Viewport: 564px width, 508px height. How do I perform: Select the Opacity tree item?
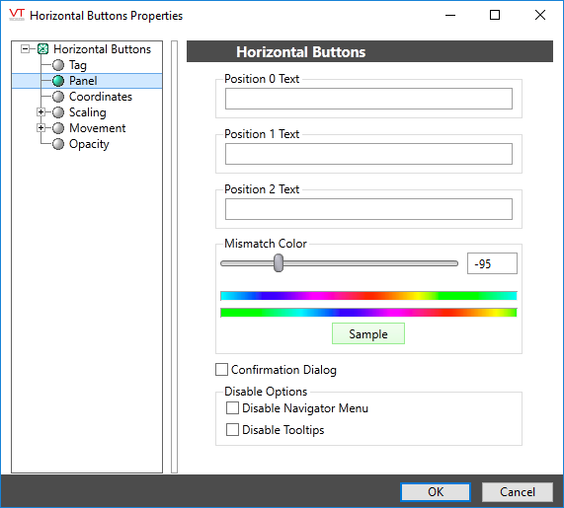[x=89, y=144]
